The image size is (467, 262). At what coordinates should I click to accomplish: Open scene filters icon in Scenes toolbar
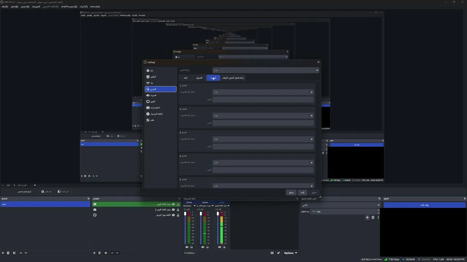coord(15,253)
